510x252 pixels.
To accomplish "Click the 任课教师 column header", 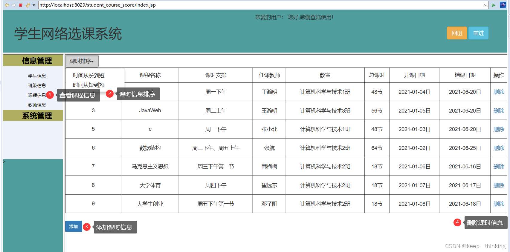I will pos(269,75).
